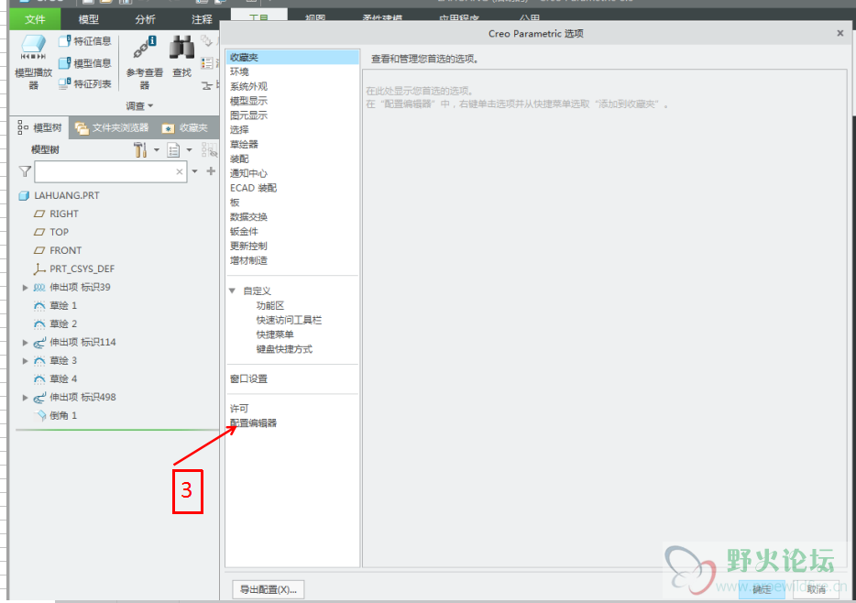This screenshot has width=856, height=603.
Task: Click the model tree search input field
Action: tap(111, 171)
